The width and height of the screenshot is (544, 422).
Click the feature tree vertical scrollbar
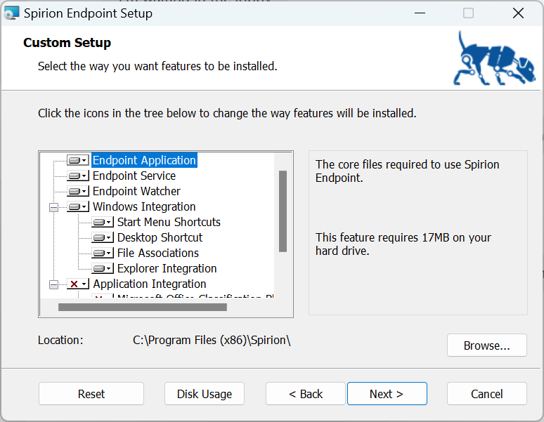pos(283,211)
